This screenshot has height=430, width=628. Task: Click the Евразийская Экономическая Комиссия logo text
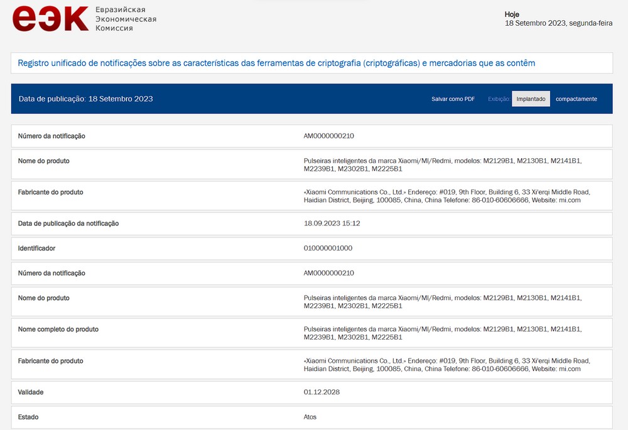[x=126, y=19]
